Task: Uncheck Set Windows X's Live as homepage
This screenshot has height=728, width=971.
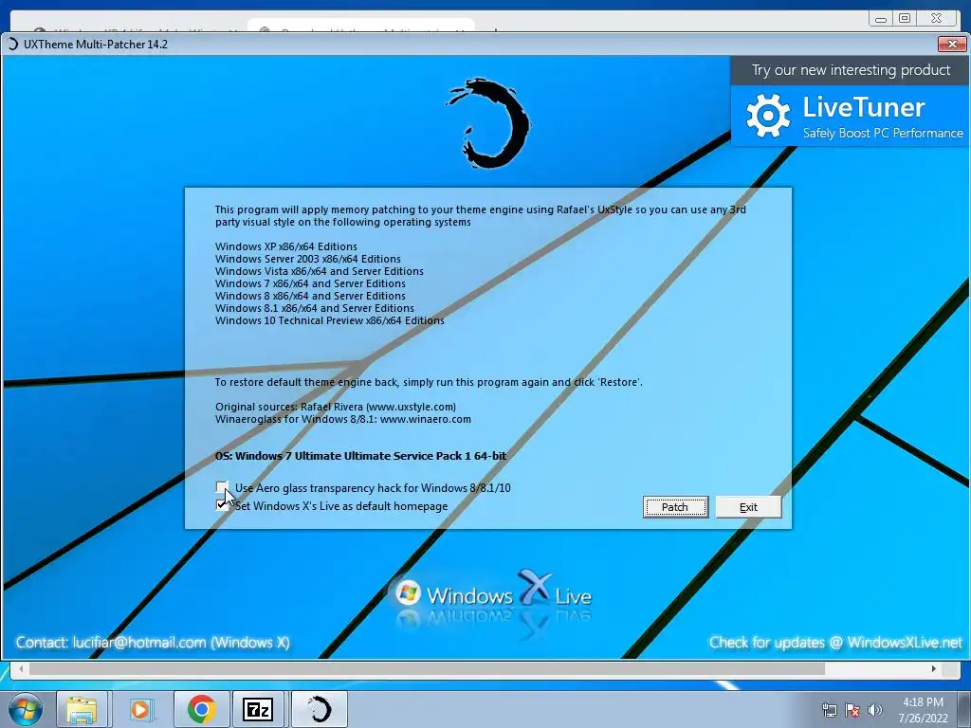Action: [x=222, y=505]
